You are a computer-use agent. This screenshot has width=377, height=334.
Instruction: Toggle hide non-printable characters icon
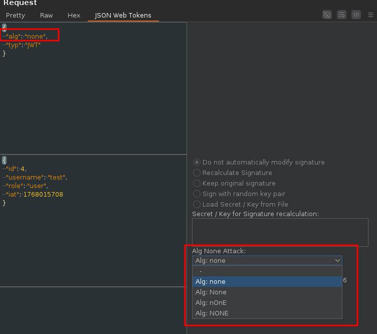[x=327, y=15]
